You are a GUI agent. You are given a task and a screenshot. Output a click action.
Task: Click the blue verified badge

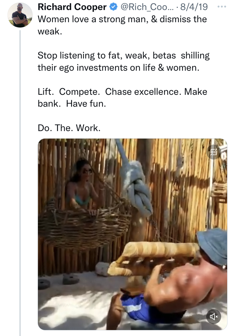[x=113, y=7]
